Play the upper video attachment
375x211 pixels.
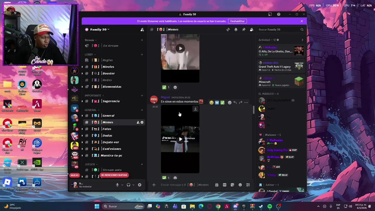(180, 48)
